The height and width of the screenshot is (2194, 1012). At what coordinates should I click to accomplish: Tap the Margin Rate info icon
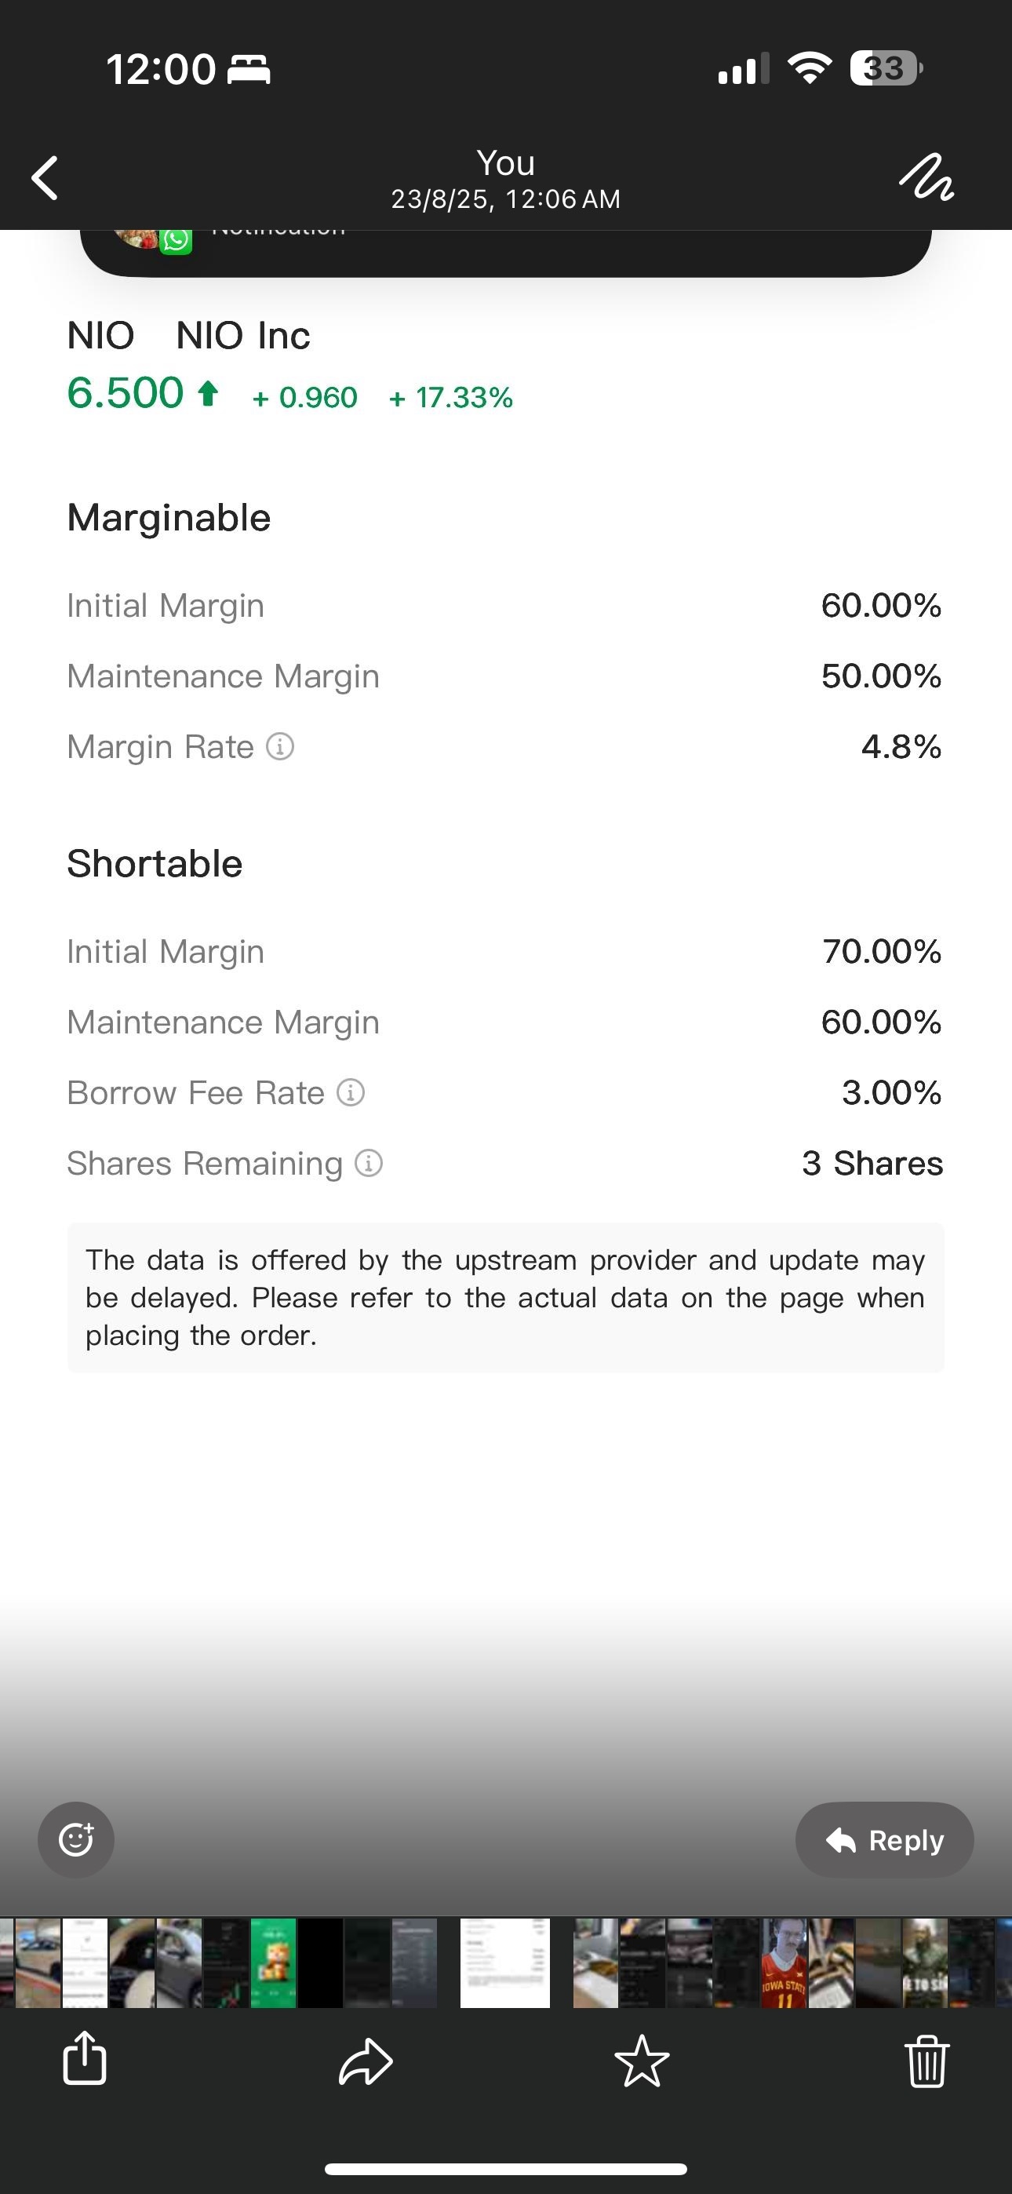280,747
